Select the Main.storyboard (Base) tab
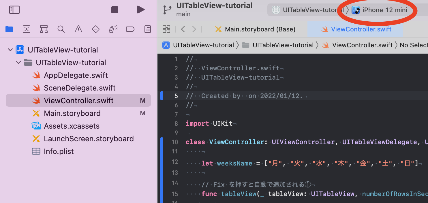This screenshot has width=428, height=203. click(255, 29)
